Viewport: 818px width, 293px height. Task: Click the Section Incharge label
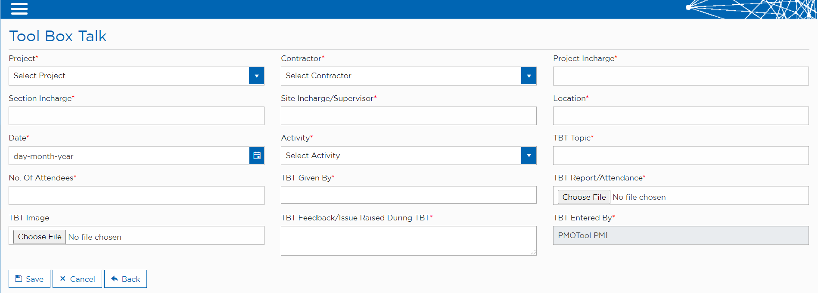(x=41, y=98)
